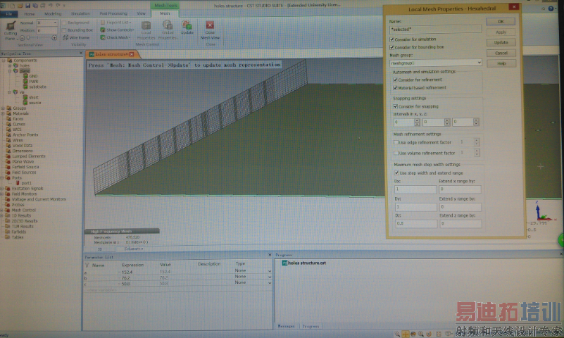
Task: Collapse the Components tree node
Action: [4, 61]
